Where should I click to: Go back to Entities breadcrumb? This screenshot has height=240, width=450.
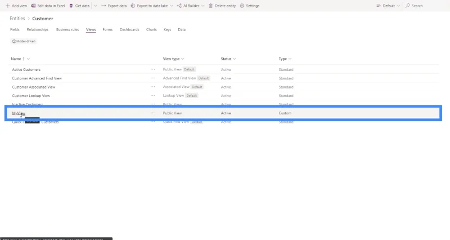(17, 19)
